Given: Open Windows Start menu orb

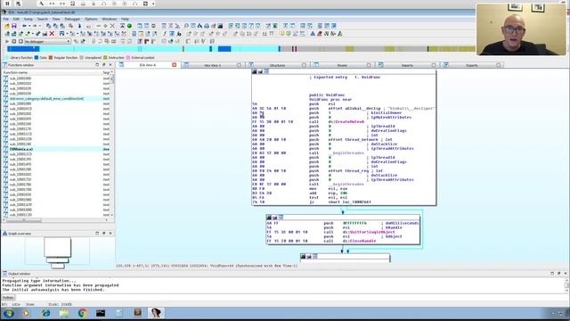Looking at the screenshot, I should [9, 313].
